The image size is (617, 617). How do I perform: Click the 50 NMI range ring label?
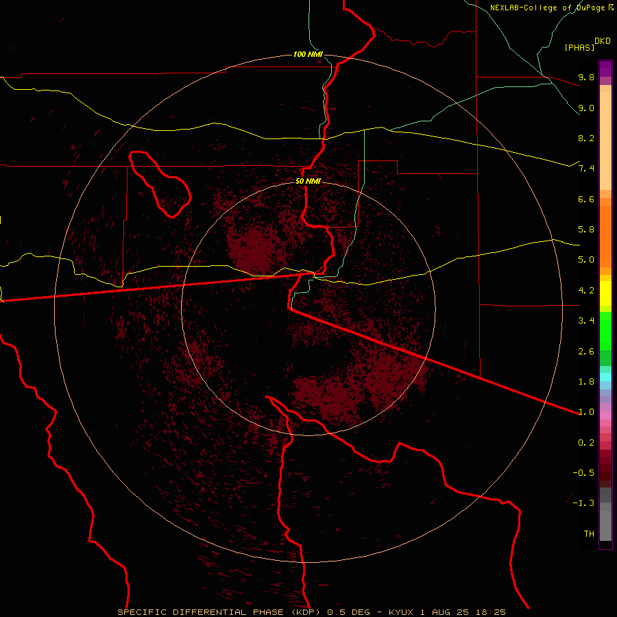[308, 181]
